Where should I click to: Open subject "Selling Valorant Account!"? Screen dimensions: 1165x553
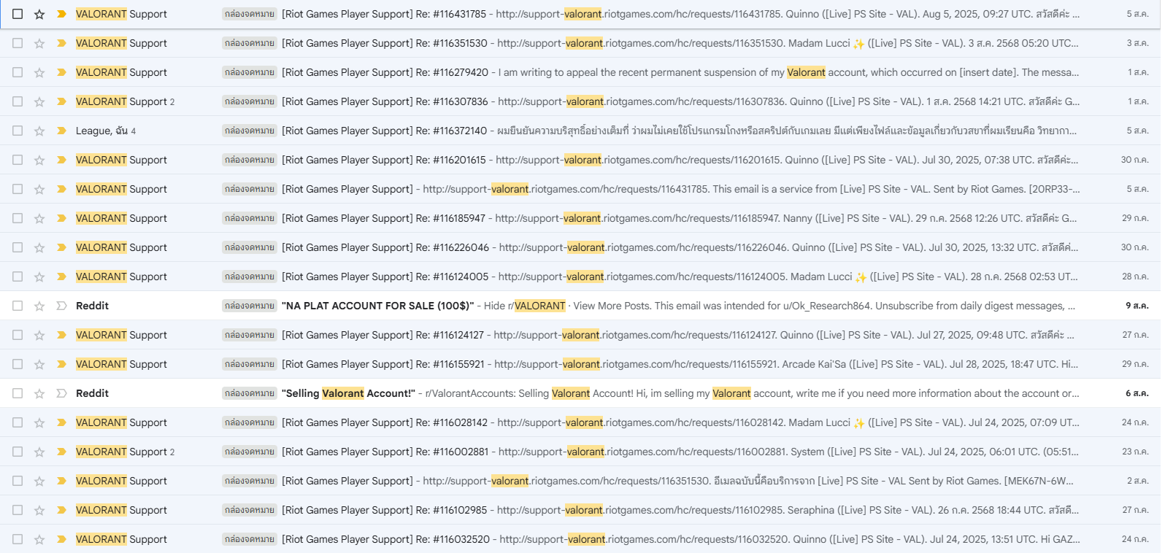349,393
